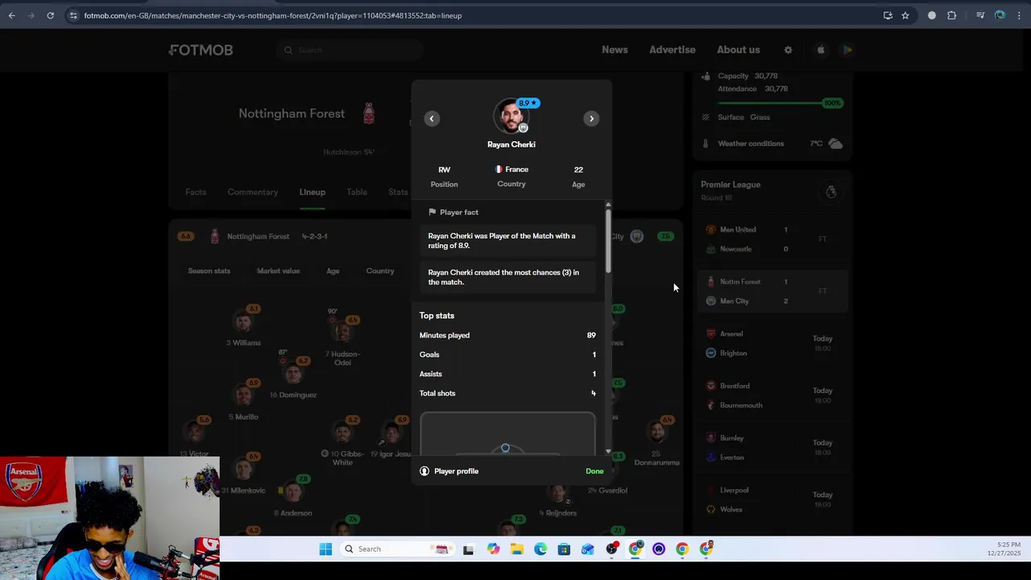Open the Windows Start menu

pyautogui.click(x=325, y=549)
